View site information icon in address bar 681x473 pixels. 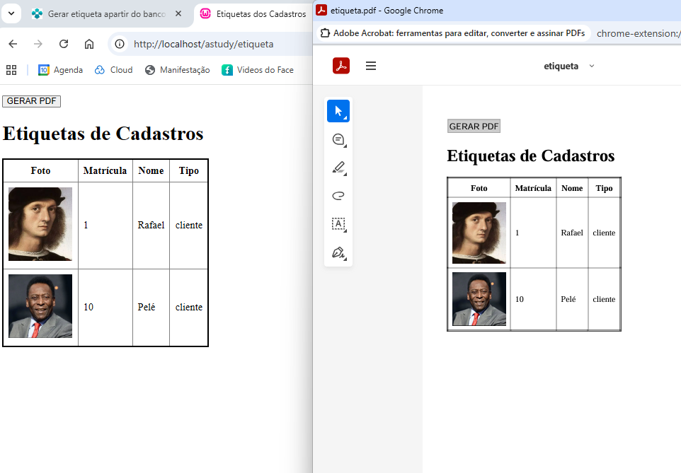pyautogui.click(x=120, y=44)
